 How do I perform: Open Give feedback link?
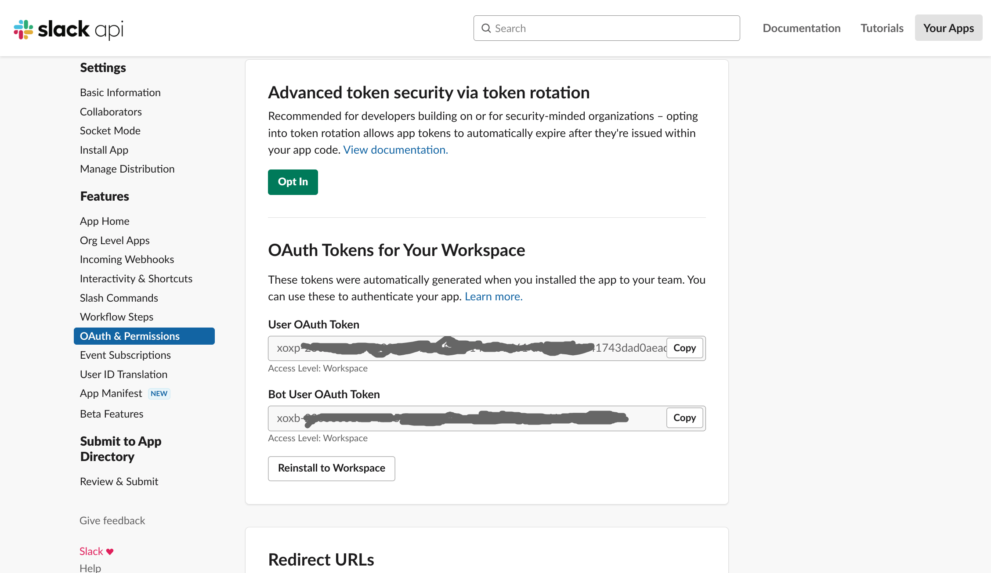(112, 521)
